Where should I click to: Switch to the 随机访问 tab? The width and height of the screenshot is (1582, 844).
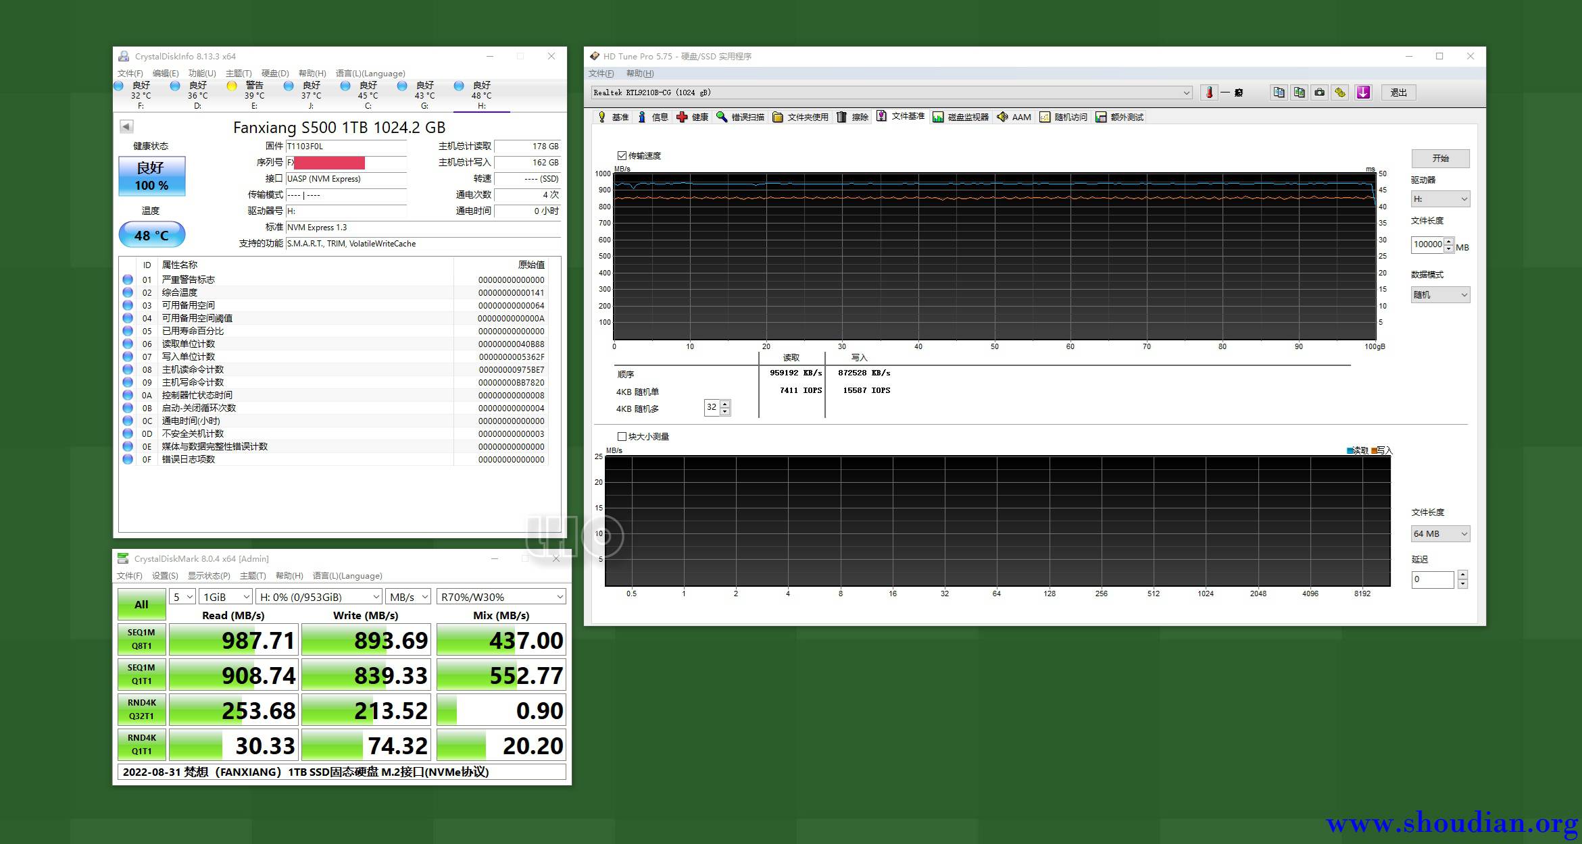(x=1064, y=117)
